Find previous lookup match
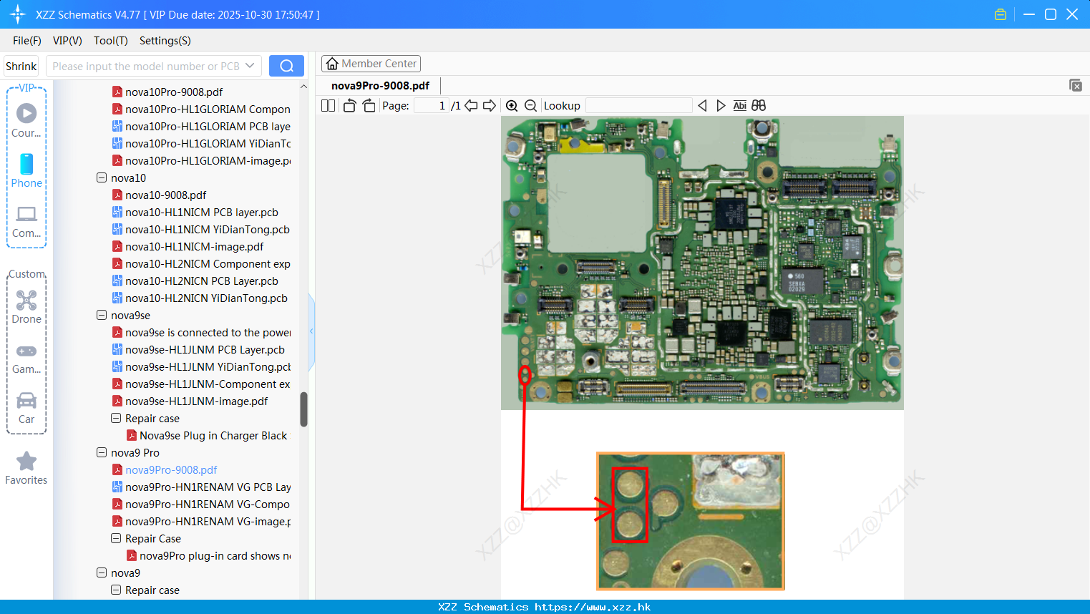1090x614 pixels. point(702,106)
